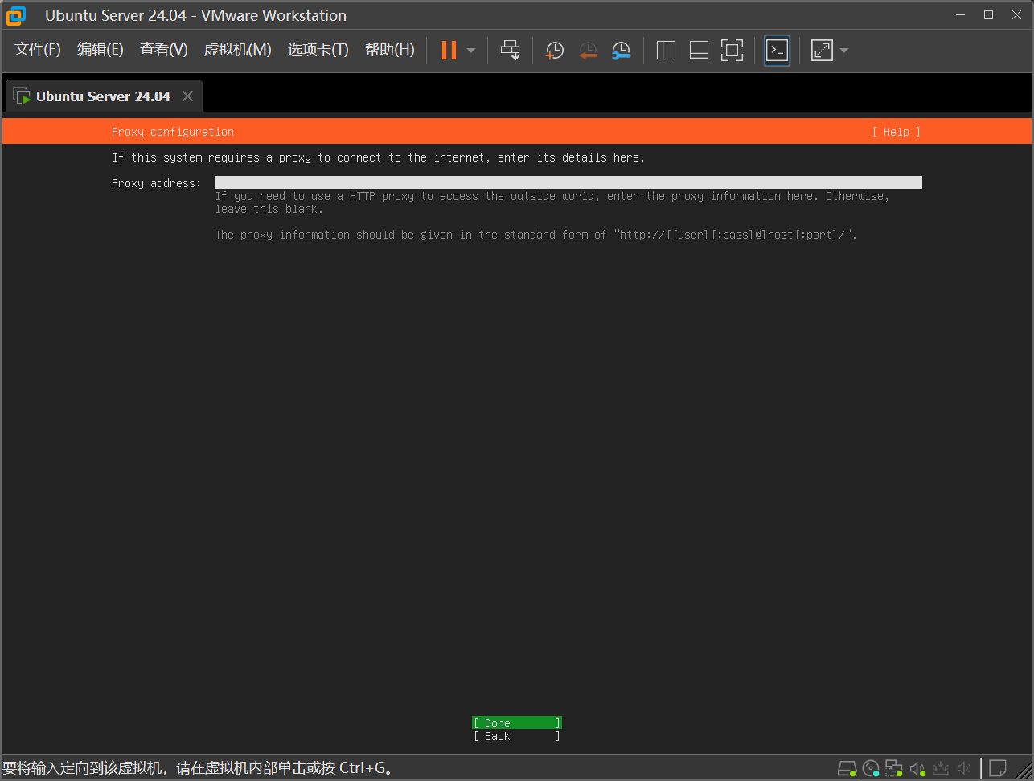Image resolution: width=1034 pixels, height=781 pixels.
Task: Click the Revert to snapshot icon
Action: click(x=589, y=51)
